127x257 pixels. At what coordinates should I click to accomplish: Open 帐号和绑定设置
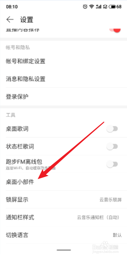coord(63,61)
